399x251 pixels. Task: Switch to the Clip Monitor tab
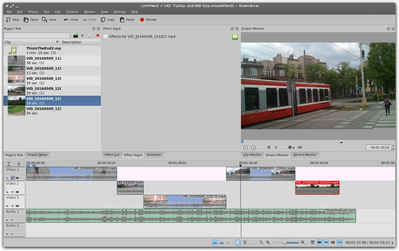252,155
